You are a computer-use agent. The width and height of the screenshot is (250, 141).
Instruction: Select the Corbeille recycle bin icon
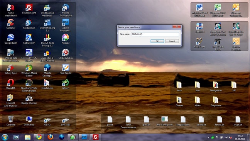[11, 121]
